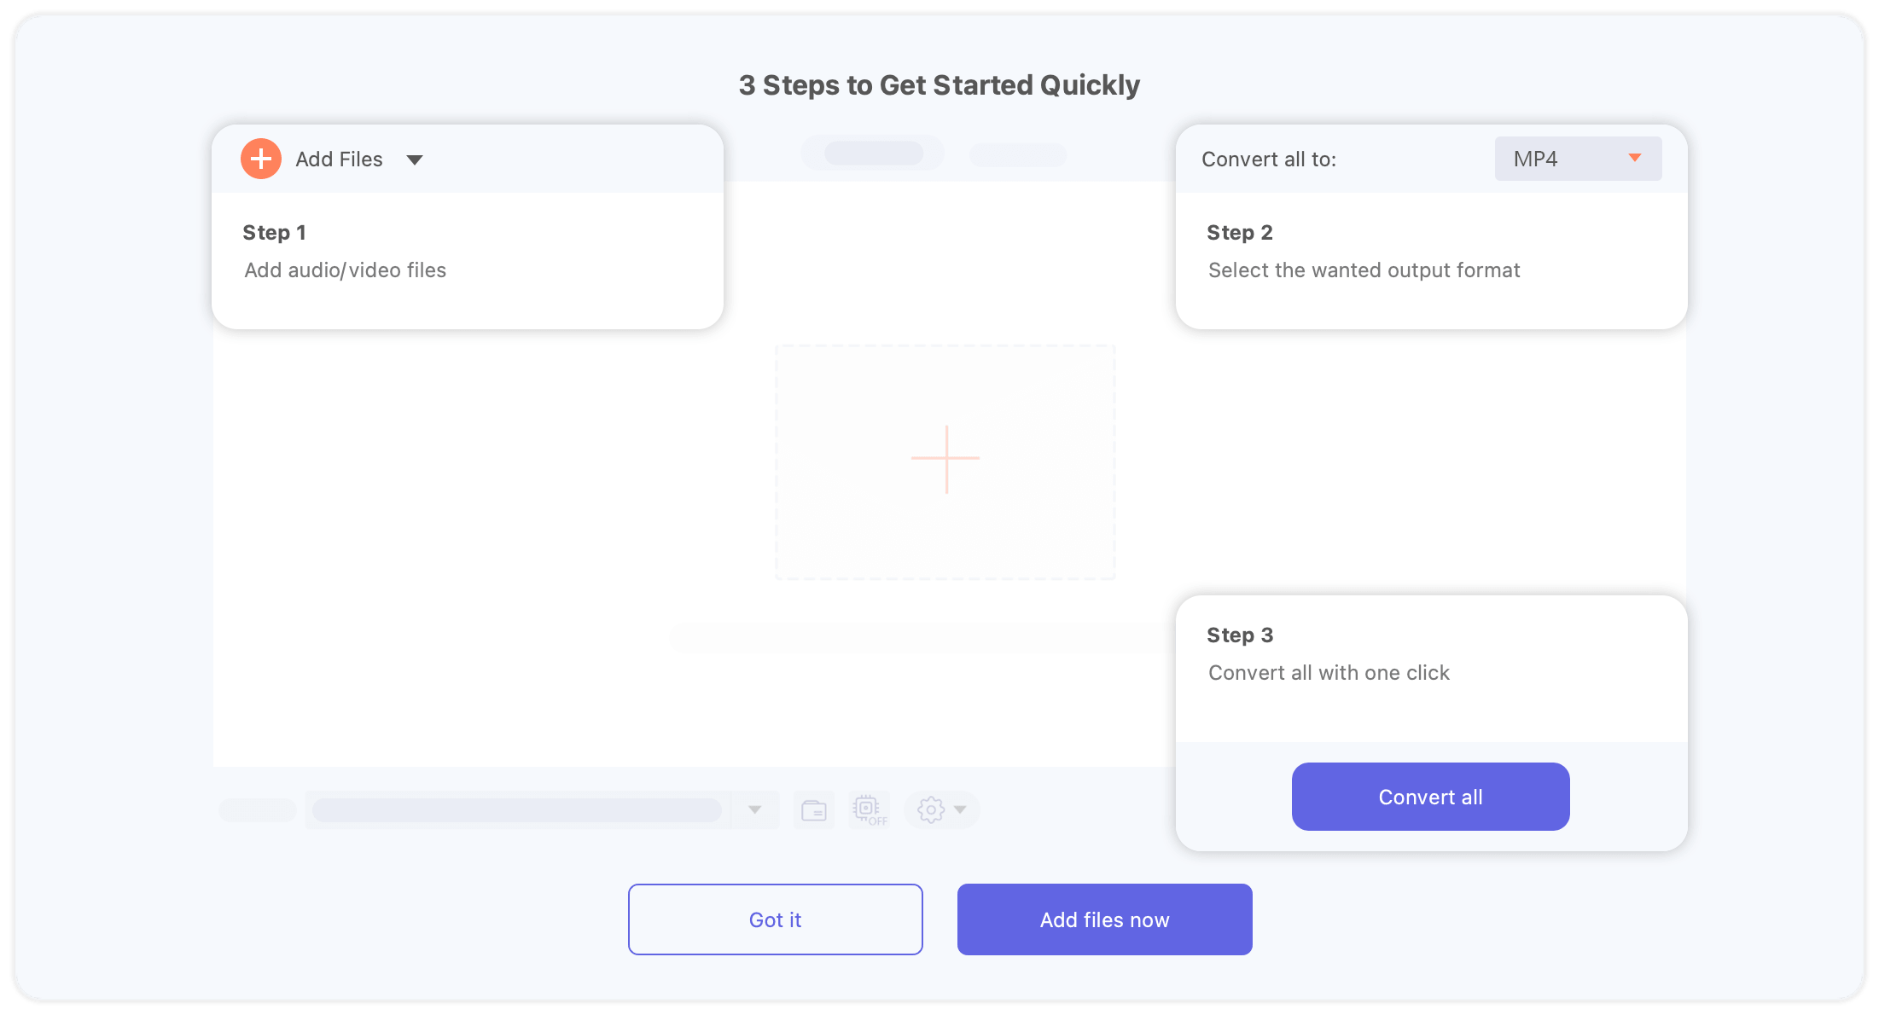Click the Step 1 heading
The image size is (1879, 1015).
274,233
